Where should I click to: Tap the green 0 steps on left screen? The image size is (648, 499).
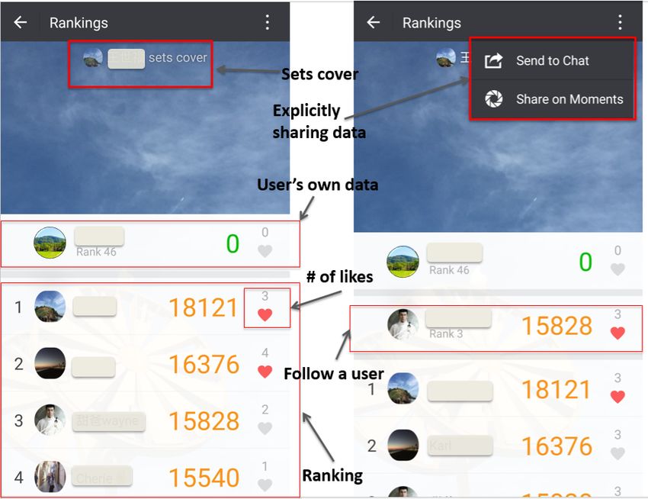point(233,243)
